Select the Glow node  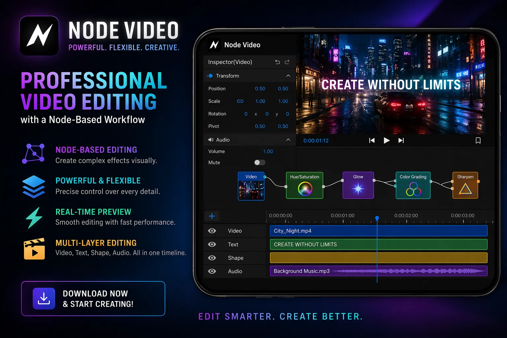[358, 185]
